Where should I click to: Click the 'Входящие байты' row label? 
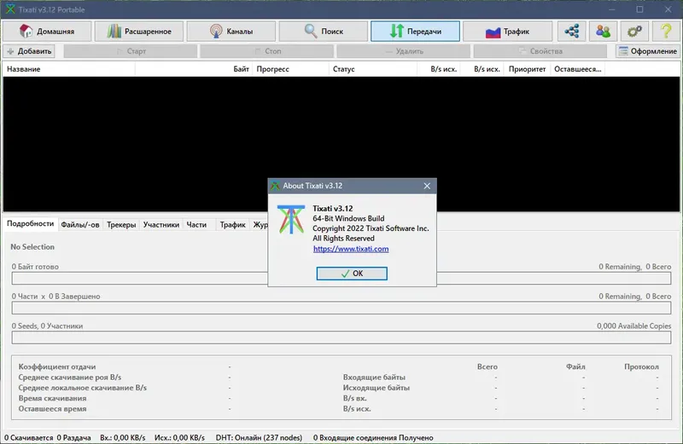click(x=374, y=377)
